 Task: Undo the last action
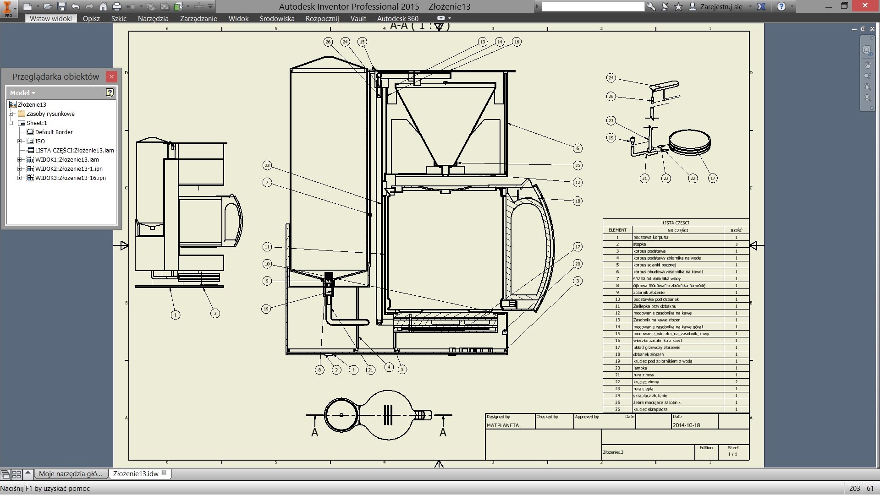[75, 6]
